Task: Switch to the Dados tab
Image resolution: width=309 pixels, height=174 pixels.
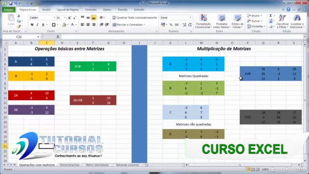Action: [107, 10]
